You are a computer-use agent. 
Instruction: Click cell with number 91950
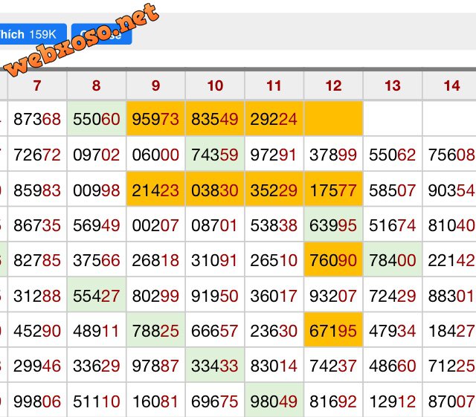tap(215, 295)
